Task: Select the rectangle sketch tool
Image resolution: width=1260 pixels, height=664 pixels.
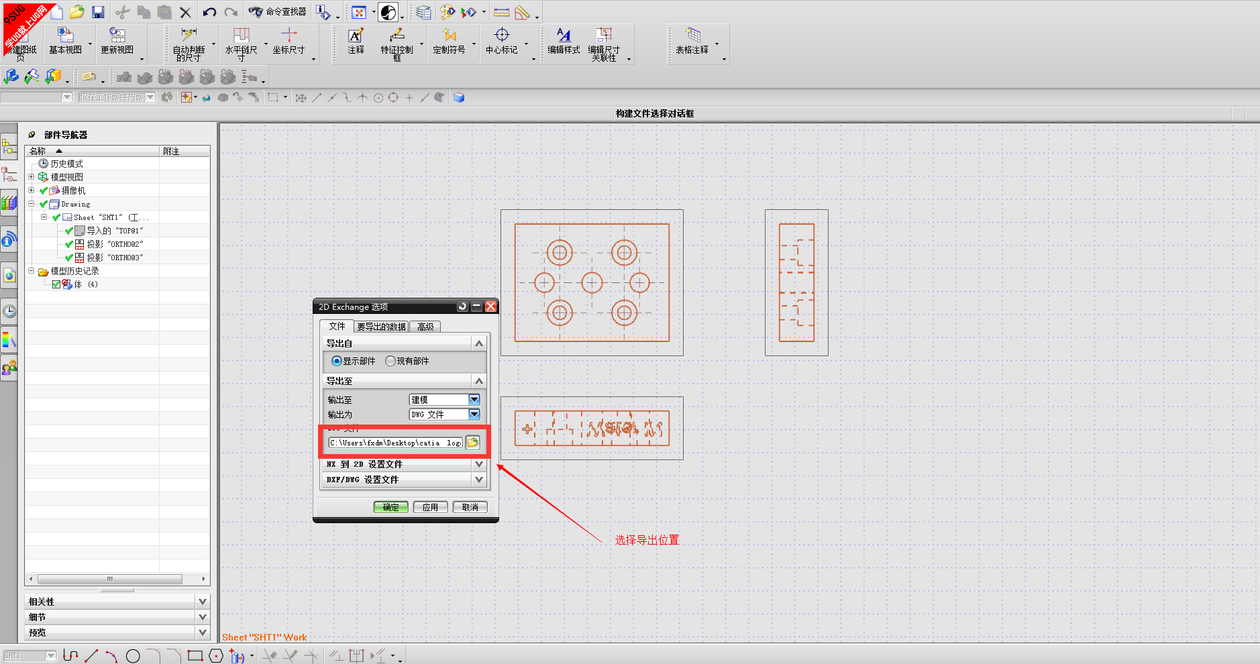Action: (x=195, y=655)
